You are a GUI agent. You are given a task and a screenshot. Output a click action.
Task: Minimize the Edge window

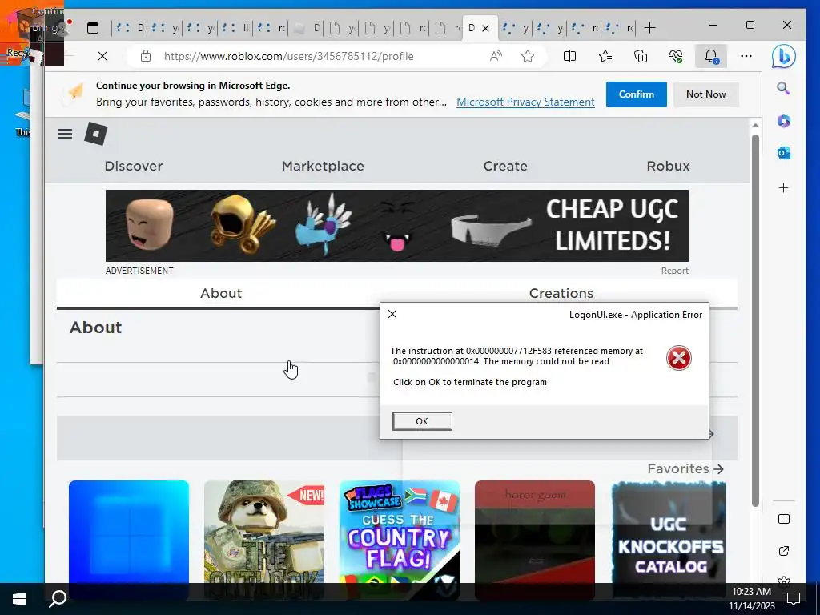click(x=713, y=25)
